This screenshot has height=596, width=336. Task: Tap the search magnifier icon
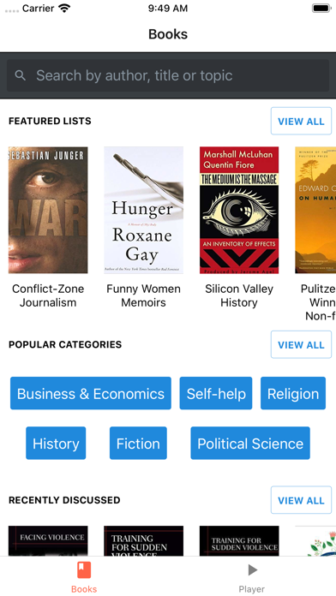point(21,75)
